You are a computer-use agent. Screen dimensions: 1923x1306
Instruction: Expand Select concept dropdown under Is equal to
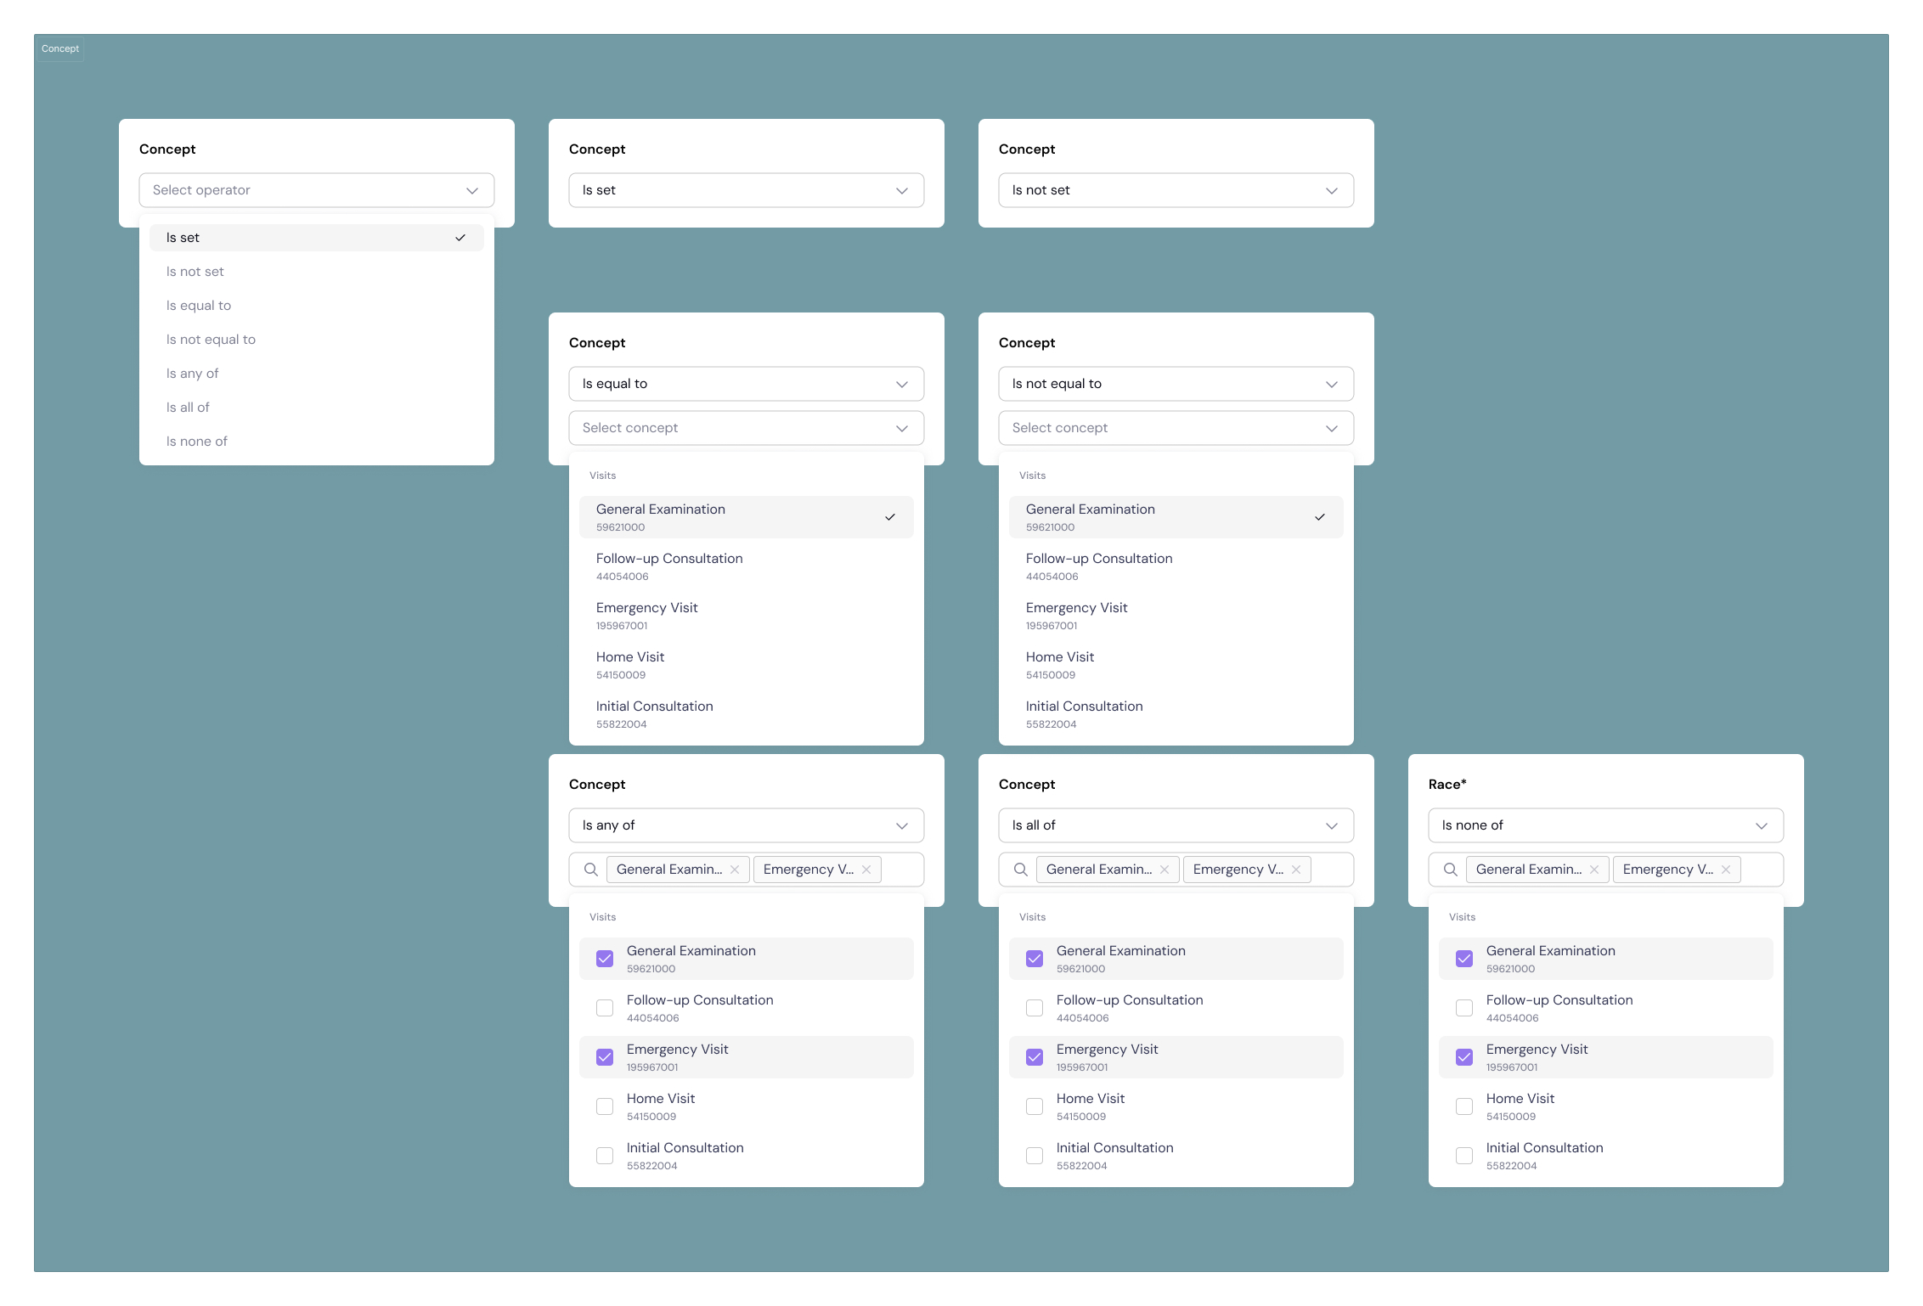click(746, 428)
